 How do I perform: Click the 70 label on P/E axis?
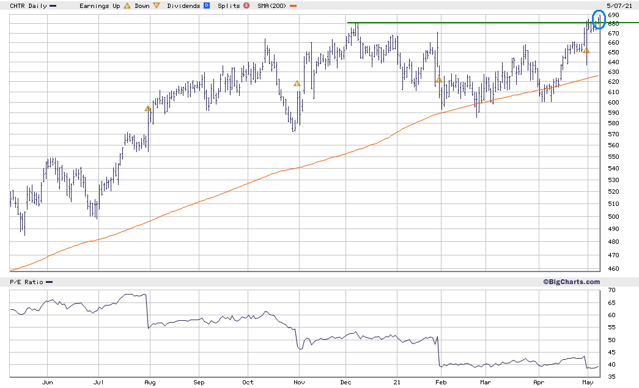point(611,290)
